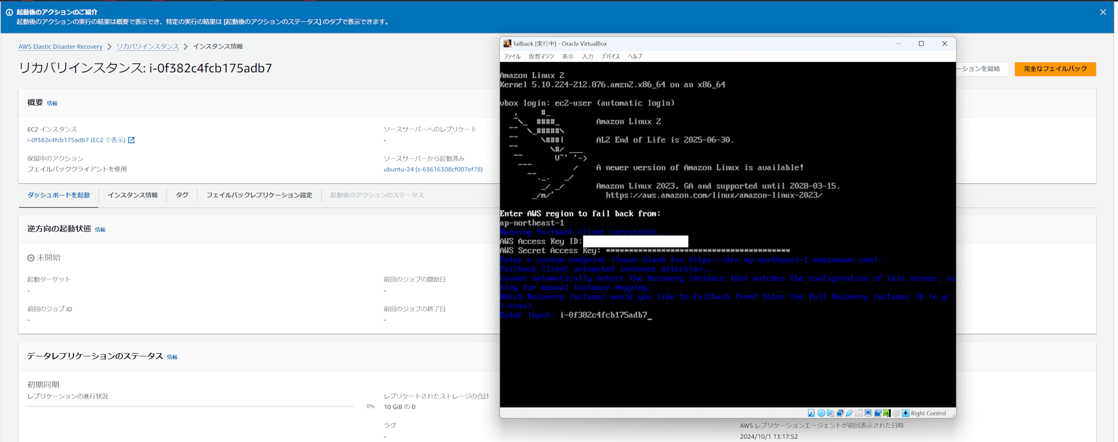1118x442 pixels.
Task: Click 情報 link next to 概要
Action: click(52, 103)
